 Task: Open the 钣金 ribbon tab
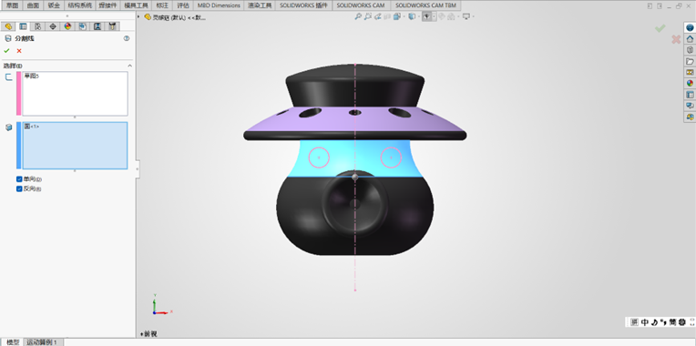point(54,5)
